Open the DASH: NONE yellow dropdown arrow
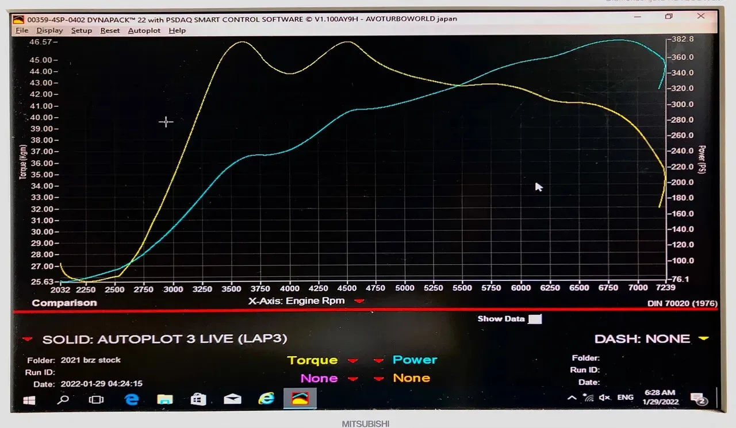 click(x=703, y=339)
